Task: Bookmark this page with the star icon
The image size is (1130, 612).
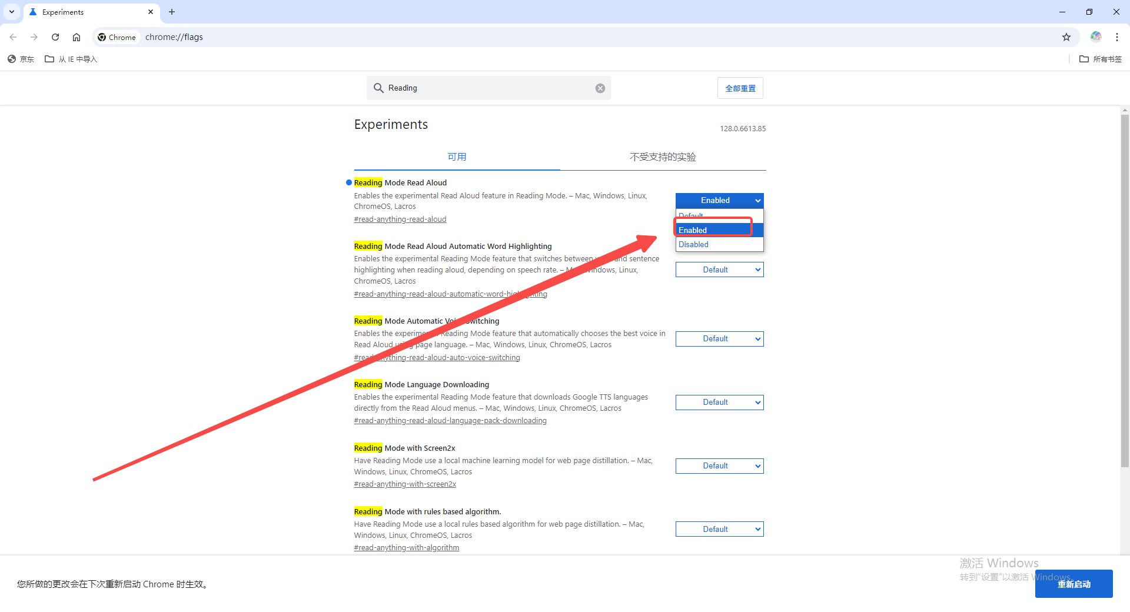Action: 1066,37
